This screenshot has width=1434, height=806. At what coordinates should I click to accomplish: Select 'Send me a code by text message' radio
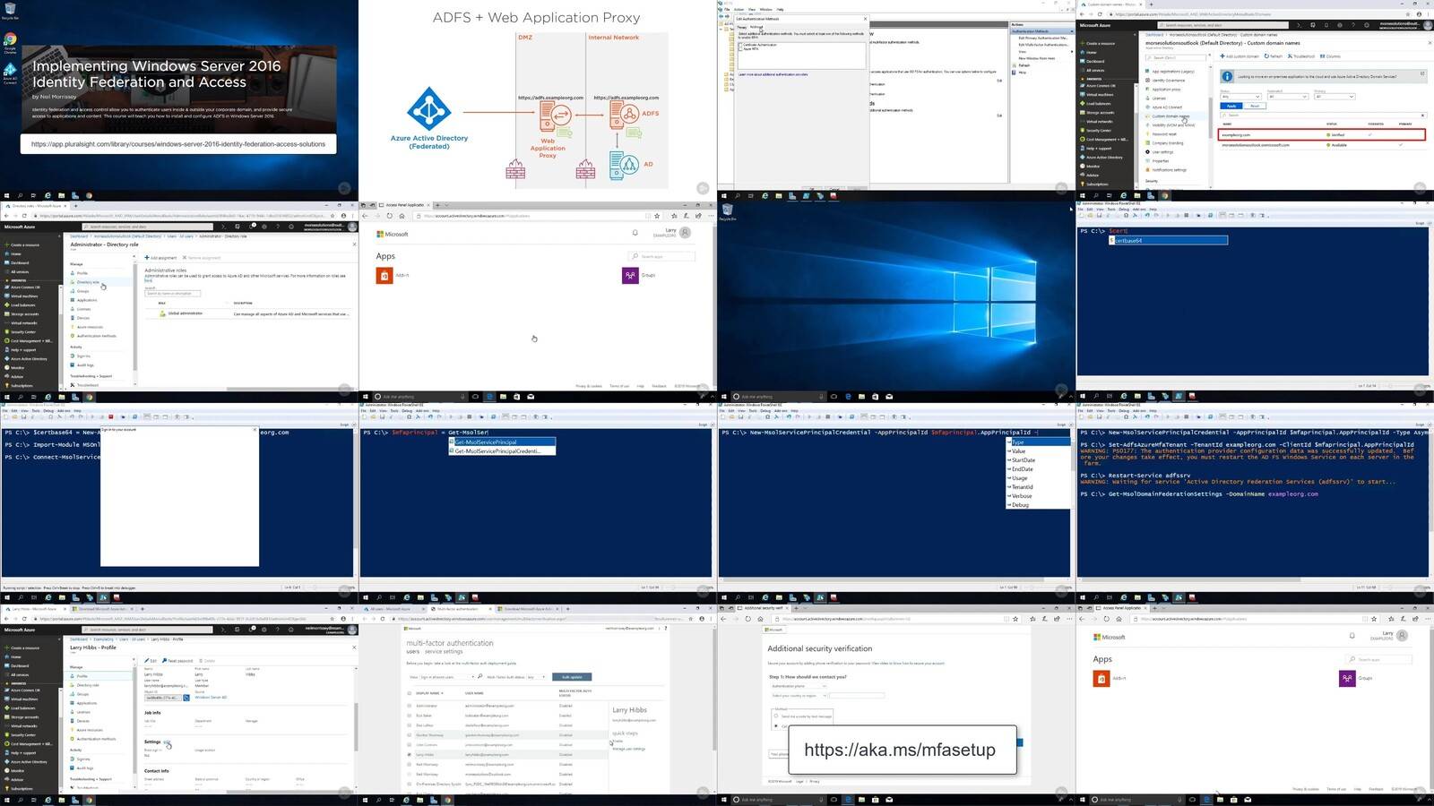coord(776,716)
